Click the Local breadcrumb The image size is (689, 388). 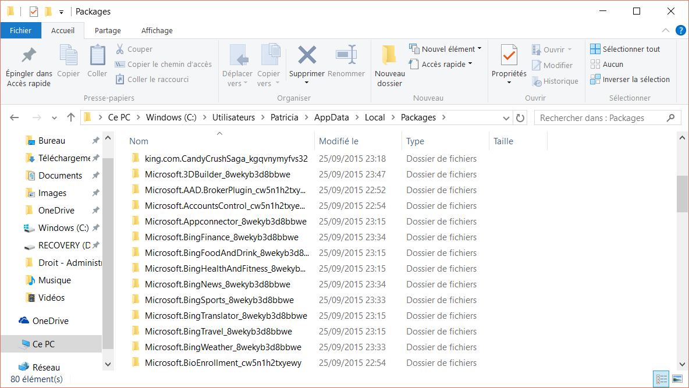[375, 118]
